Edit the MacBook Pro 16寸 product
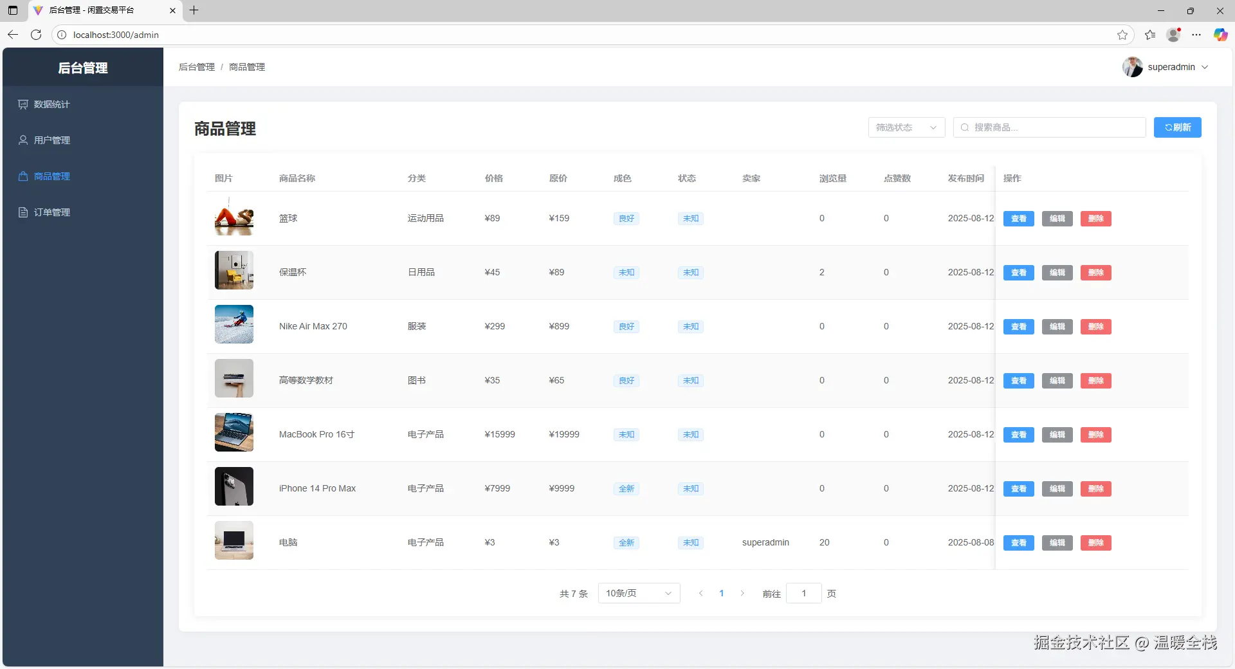The width and height of the screenshot is (1235, 669). (1057, 435)
